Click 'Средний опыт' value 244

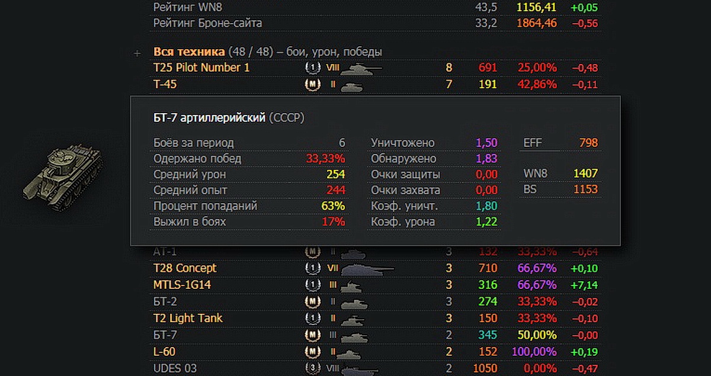coord(335,191)
